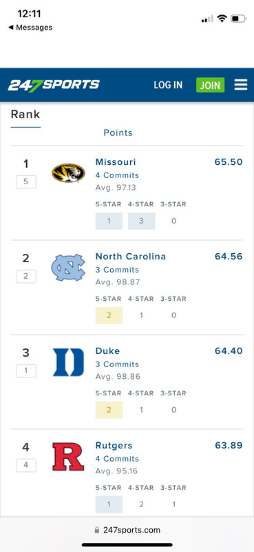The image size is (254, 552).
Task: Tap the Rutgers R logo
Action: point(68,457)
